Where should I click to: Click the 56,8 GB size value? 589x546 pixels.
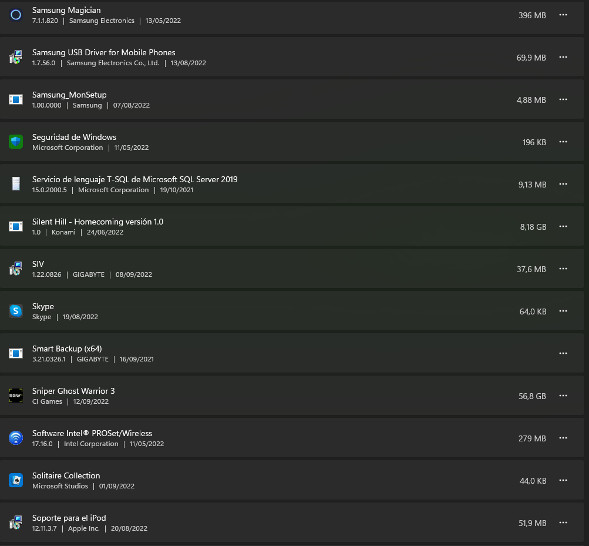tap(532, 396)
